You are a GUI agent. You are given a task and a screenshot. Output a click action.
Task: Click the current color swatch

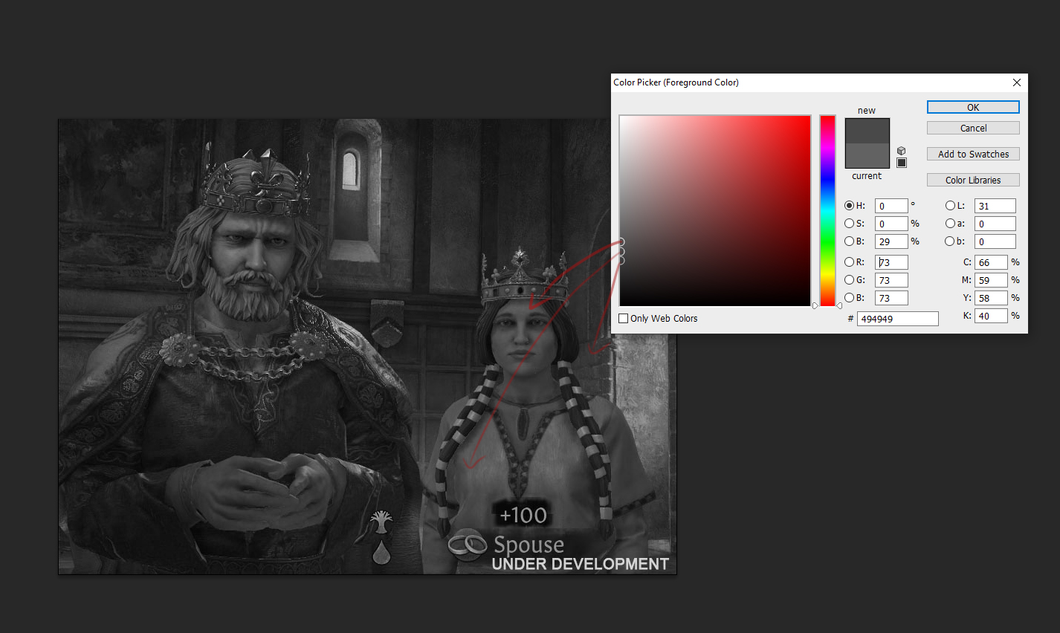(x=867, y=156)
